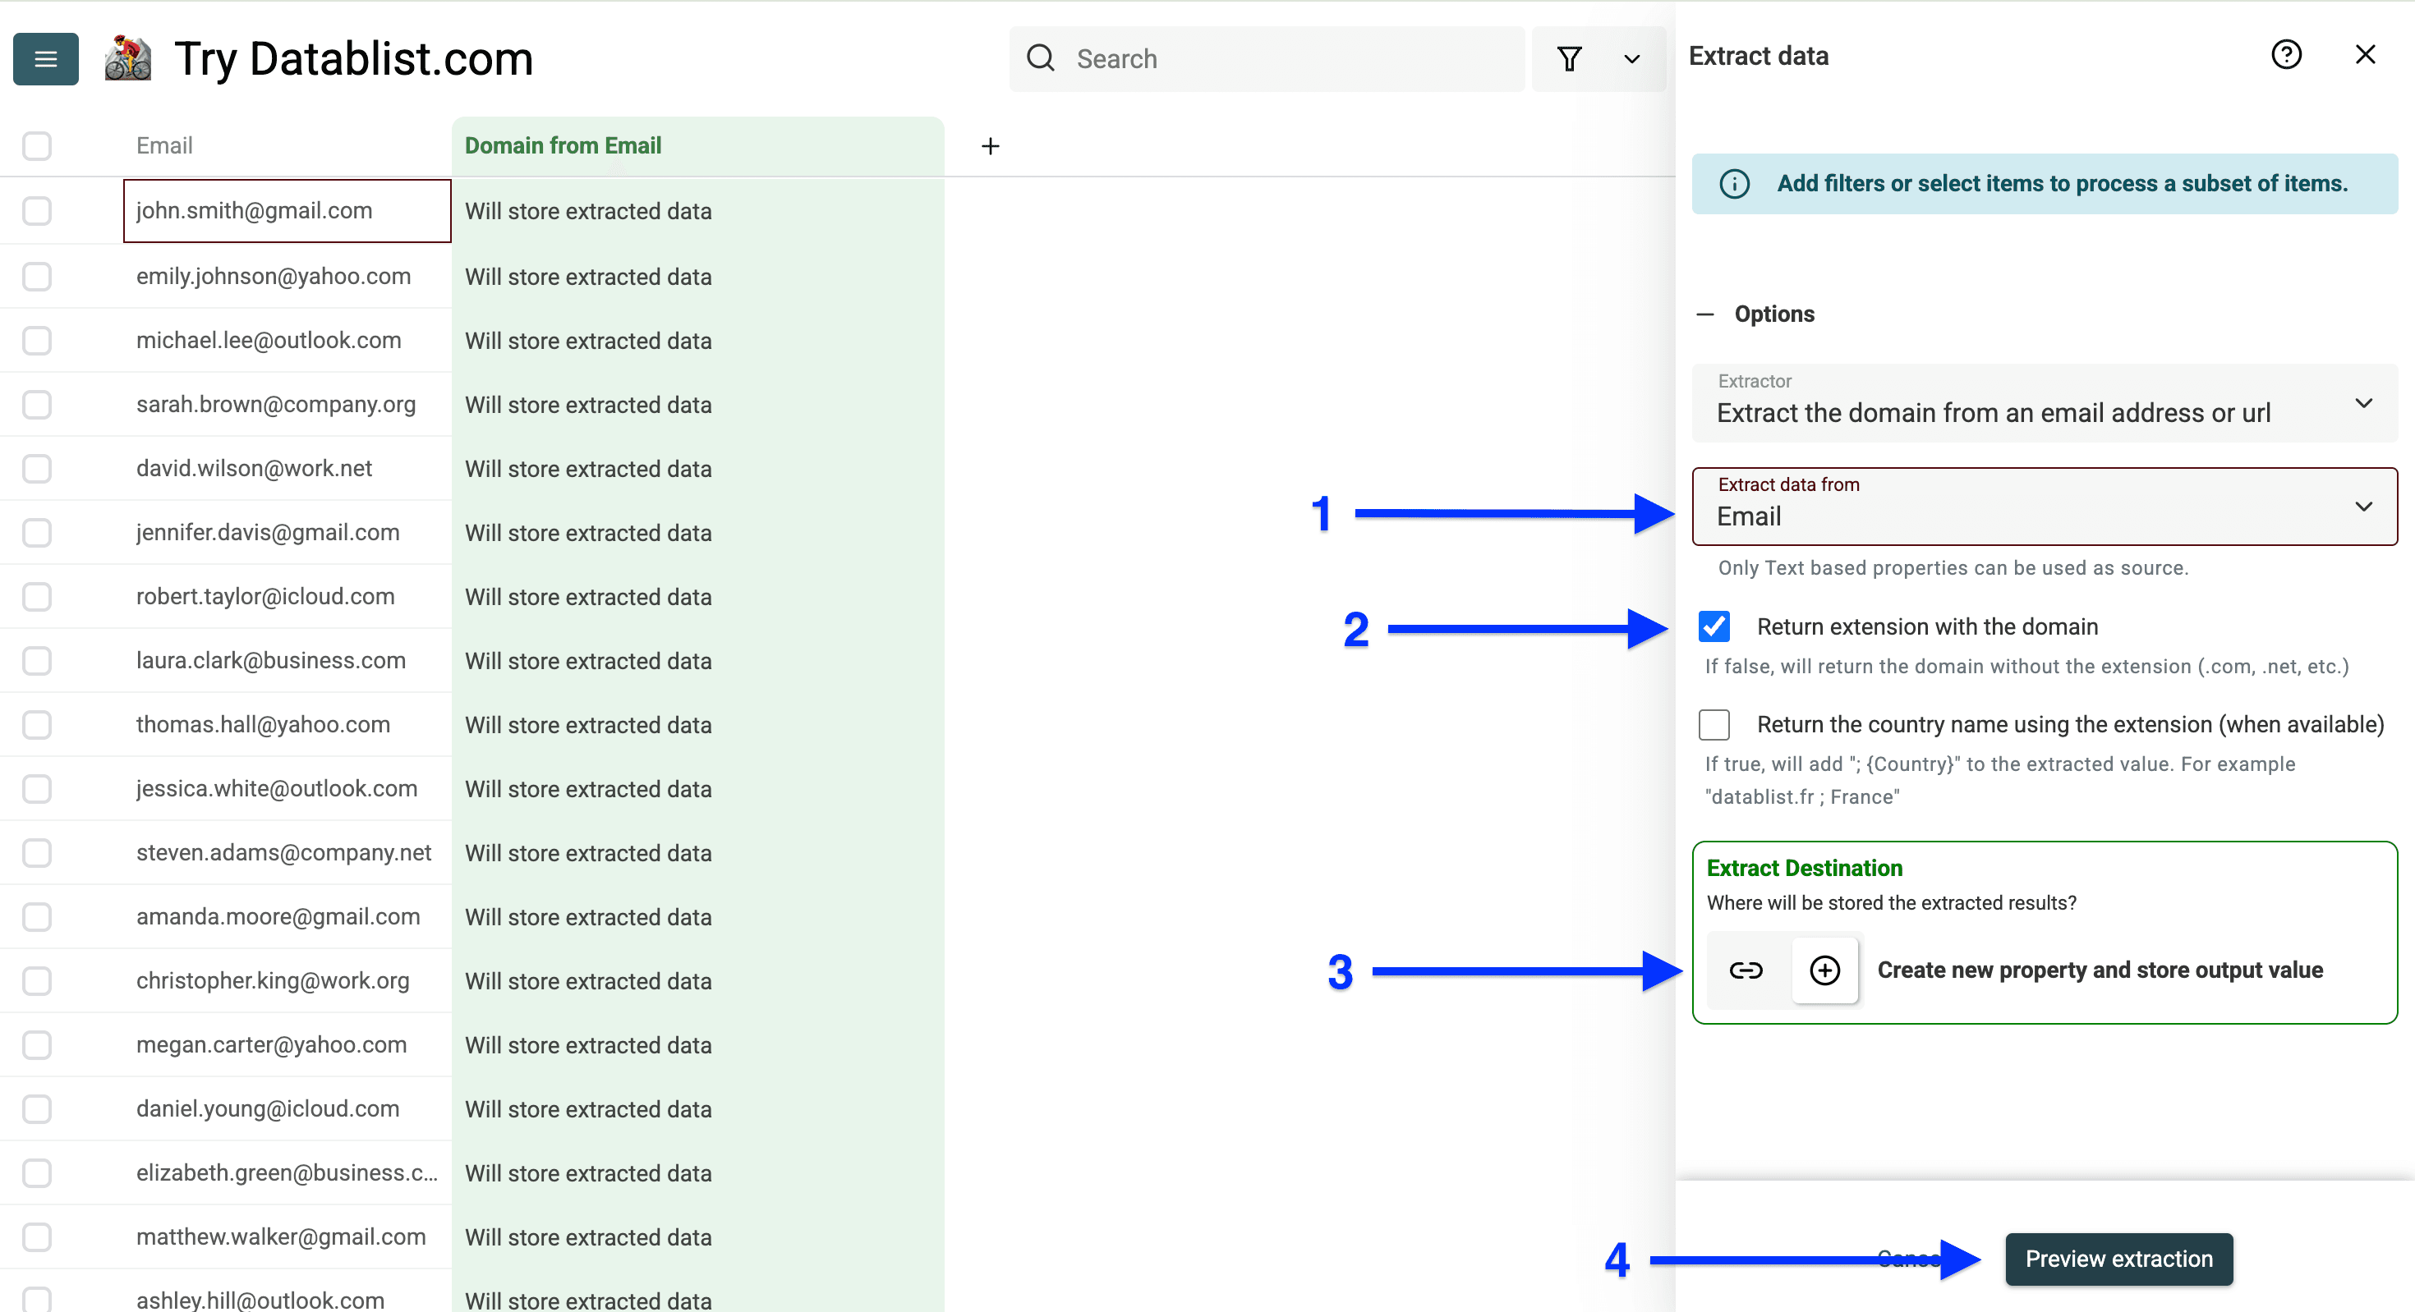The image size is (2415, 1312).
Task: Click the Email column header
Action: click(164, 145)
